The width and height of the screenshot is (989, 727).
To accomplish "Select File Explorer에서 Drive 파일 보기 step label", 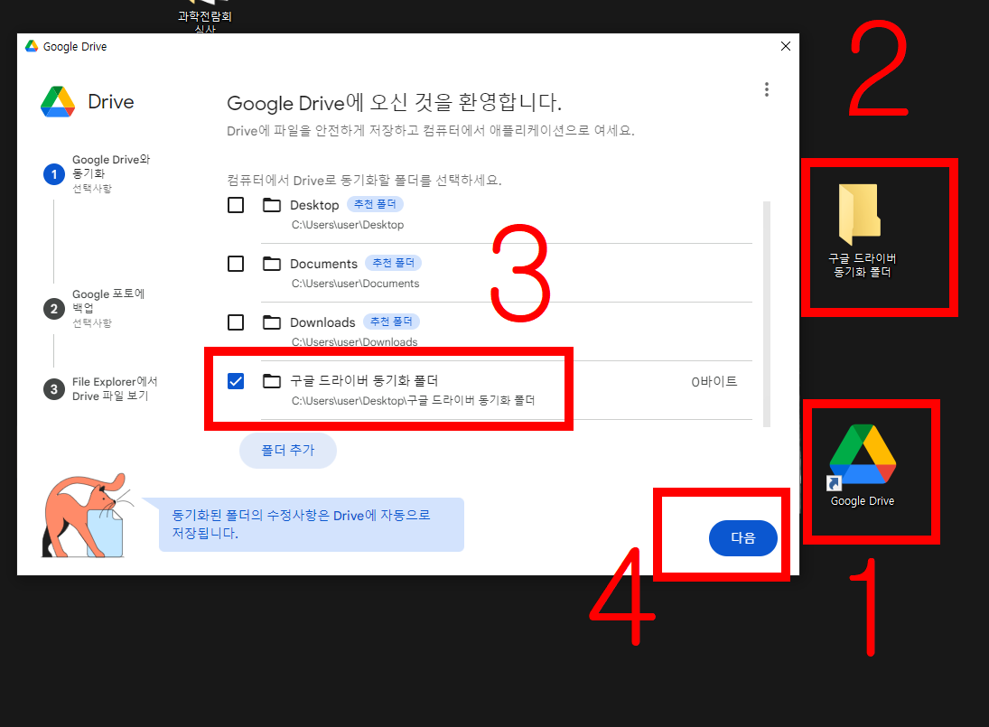I will point(115,389).
